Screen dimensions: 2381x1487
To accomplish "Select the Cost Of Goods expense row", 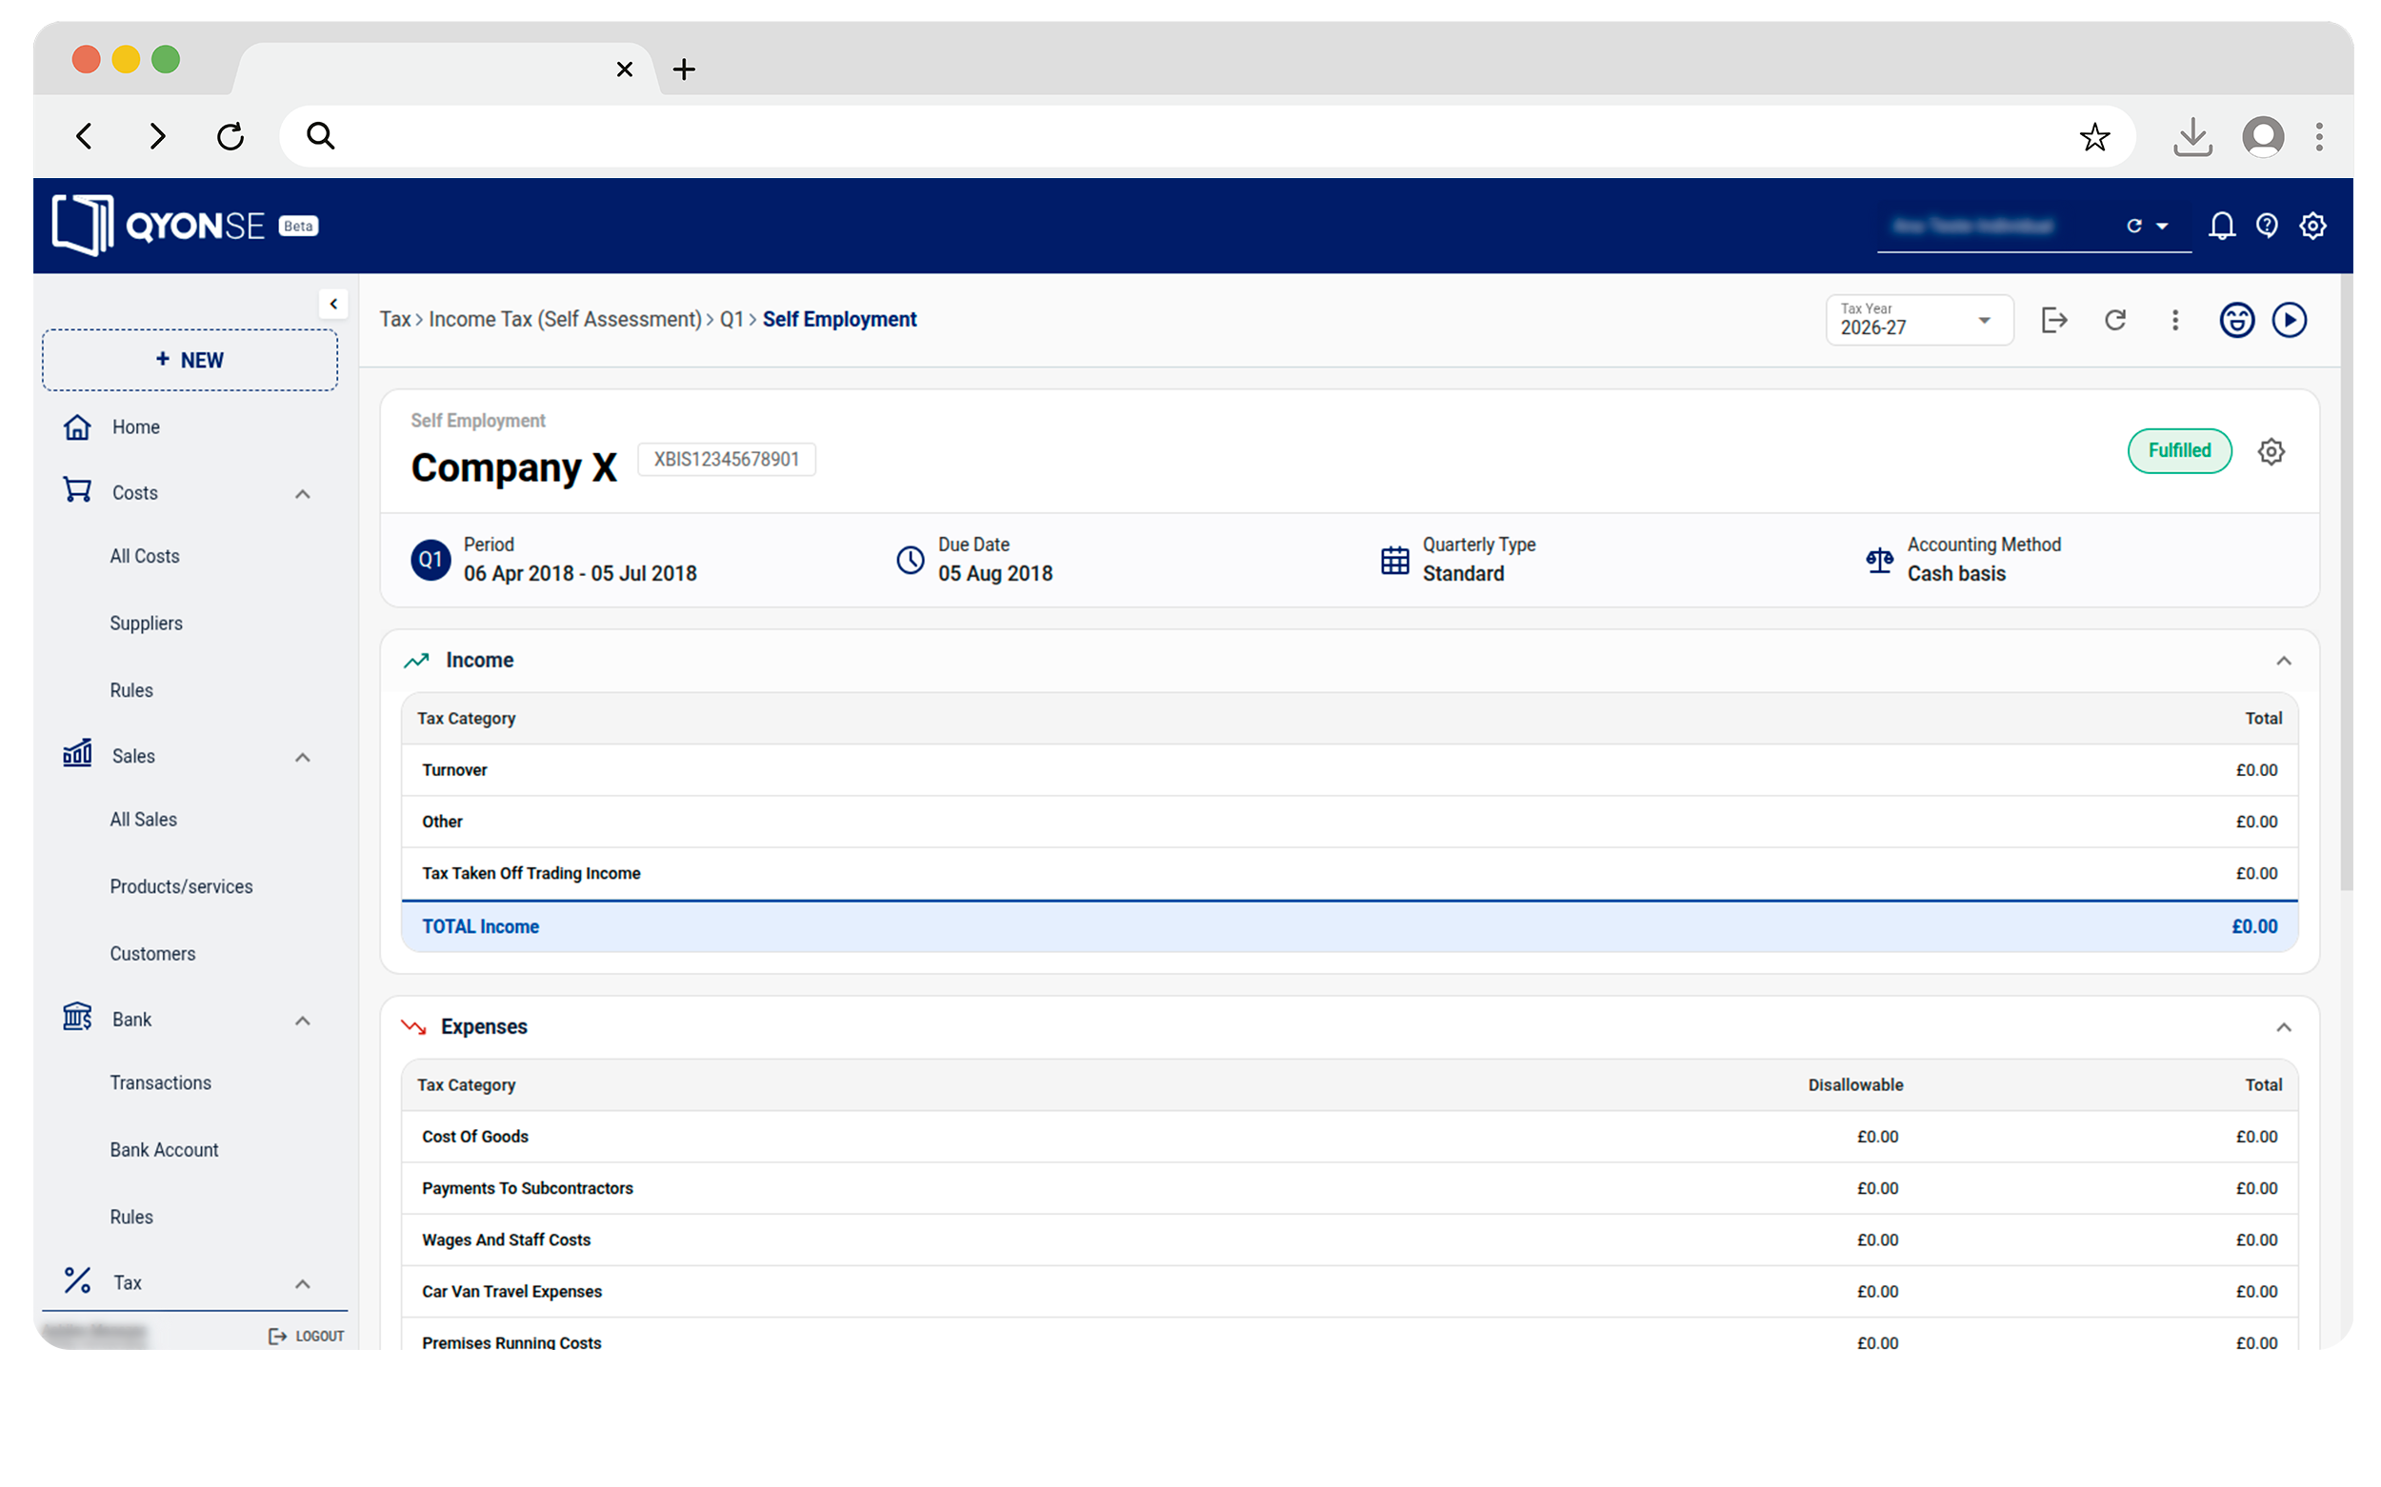I will 1350,1137.
